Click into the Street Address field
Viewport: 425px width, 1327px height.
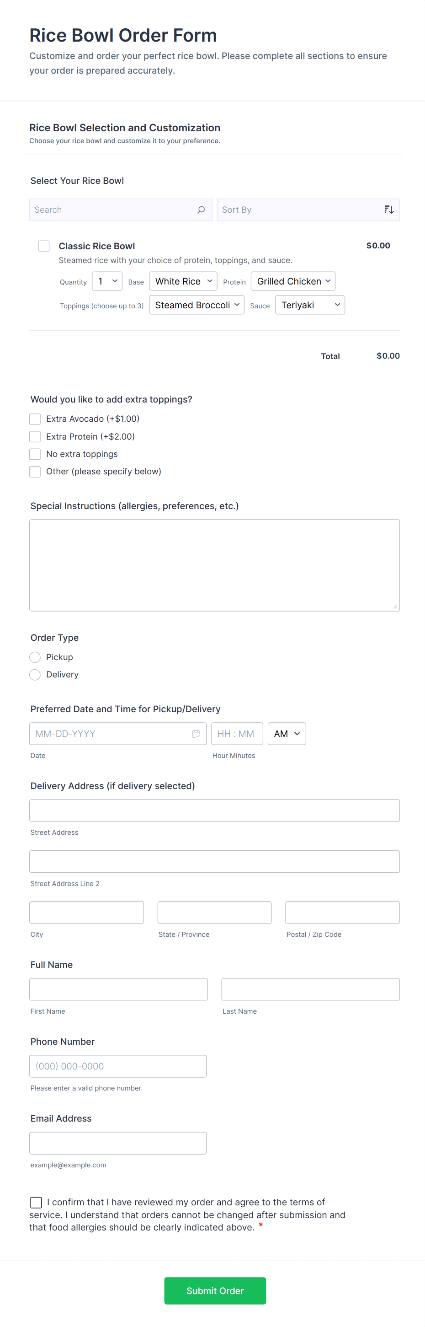pyautogui.click(x=214, y=810)
